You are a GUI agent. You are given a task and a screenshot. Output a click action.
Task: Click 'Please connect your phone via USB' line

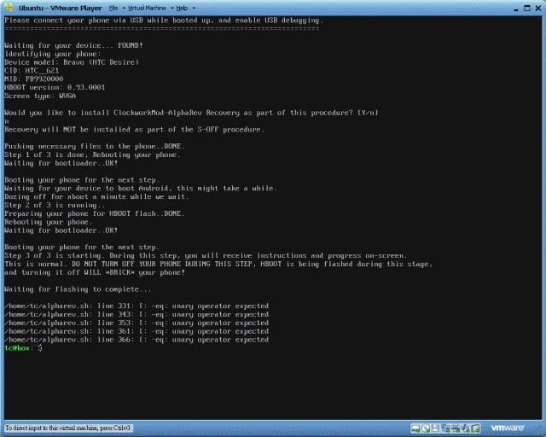coord(164,20)
